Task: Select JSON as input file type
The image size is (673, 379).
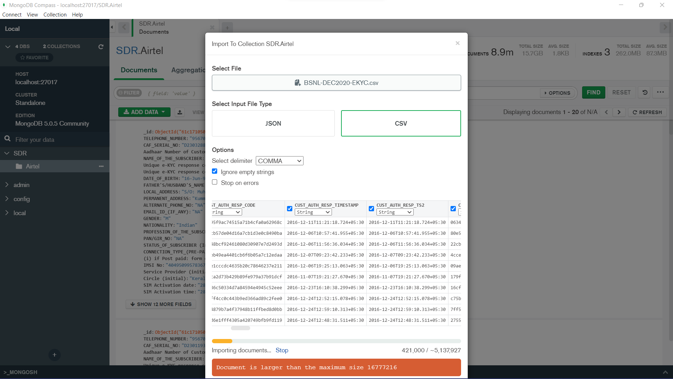Action: 273,124
